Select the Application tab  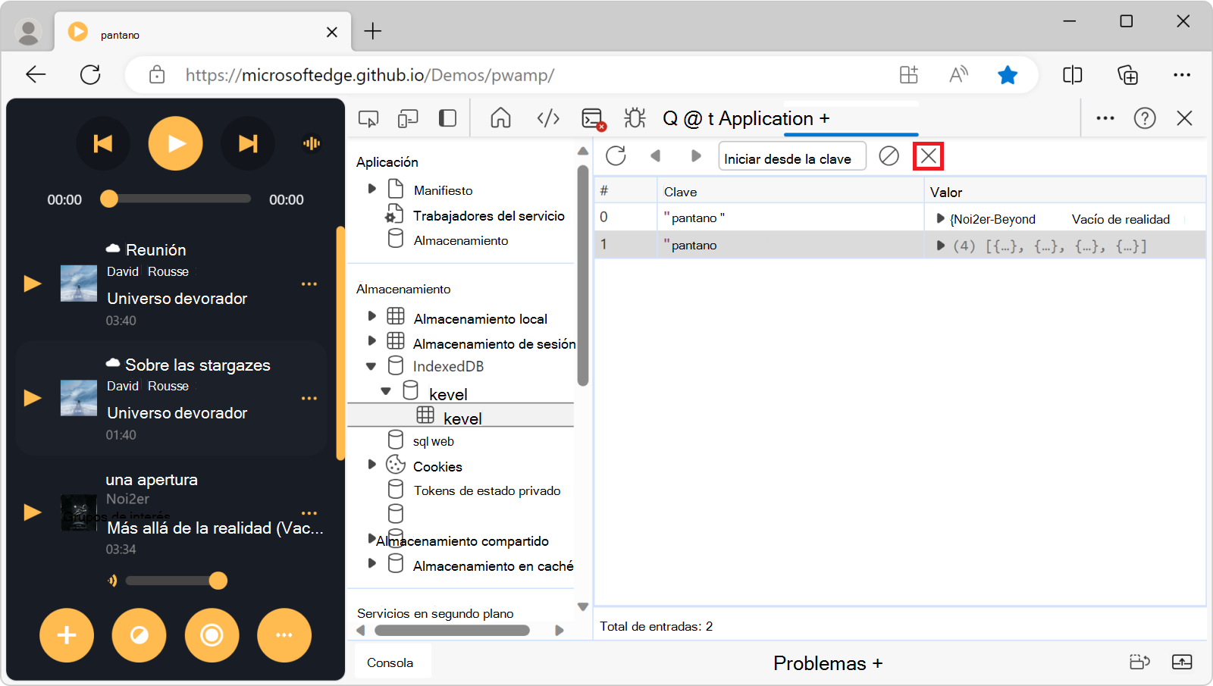point(766,119)
